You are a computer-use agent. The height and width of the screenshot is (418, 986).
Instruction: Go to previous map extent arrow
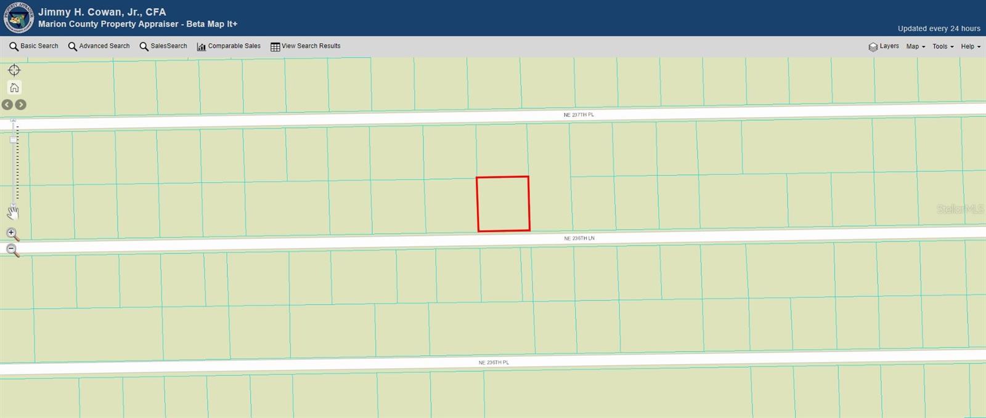pos(7,105)
